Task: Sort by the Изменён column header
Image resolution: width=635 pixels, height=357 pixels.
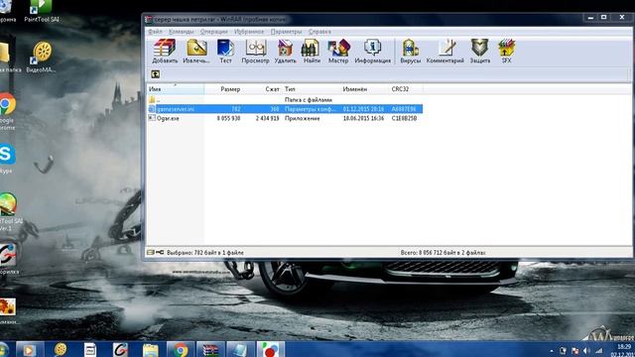Action: [365, 89]
